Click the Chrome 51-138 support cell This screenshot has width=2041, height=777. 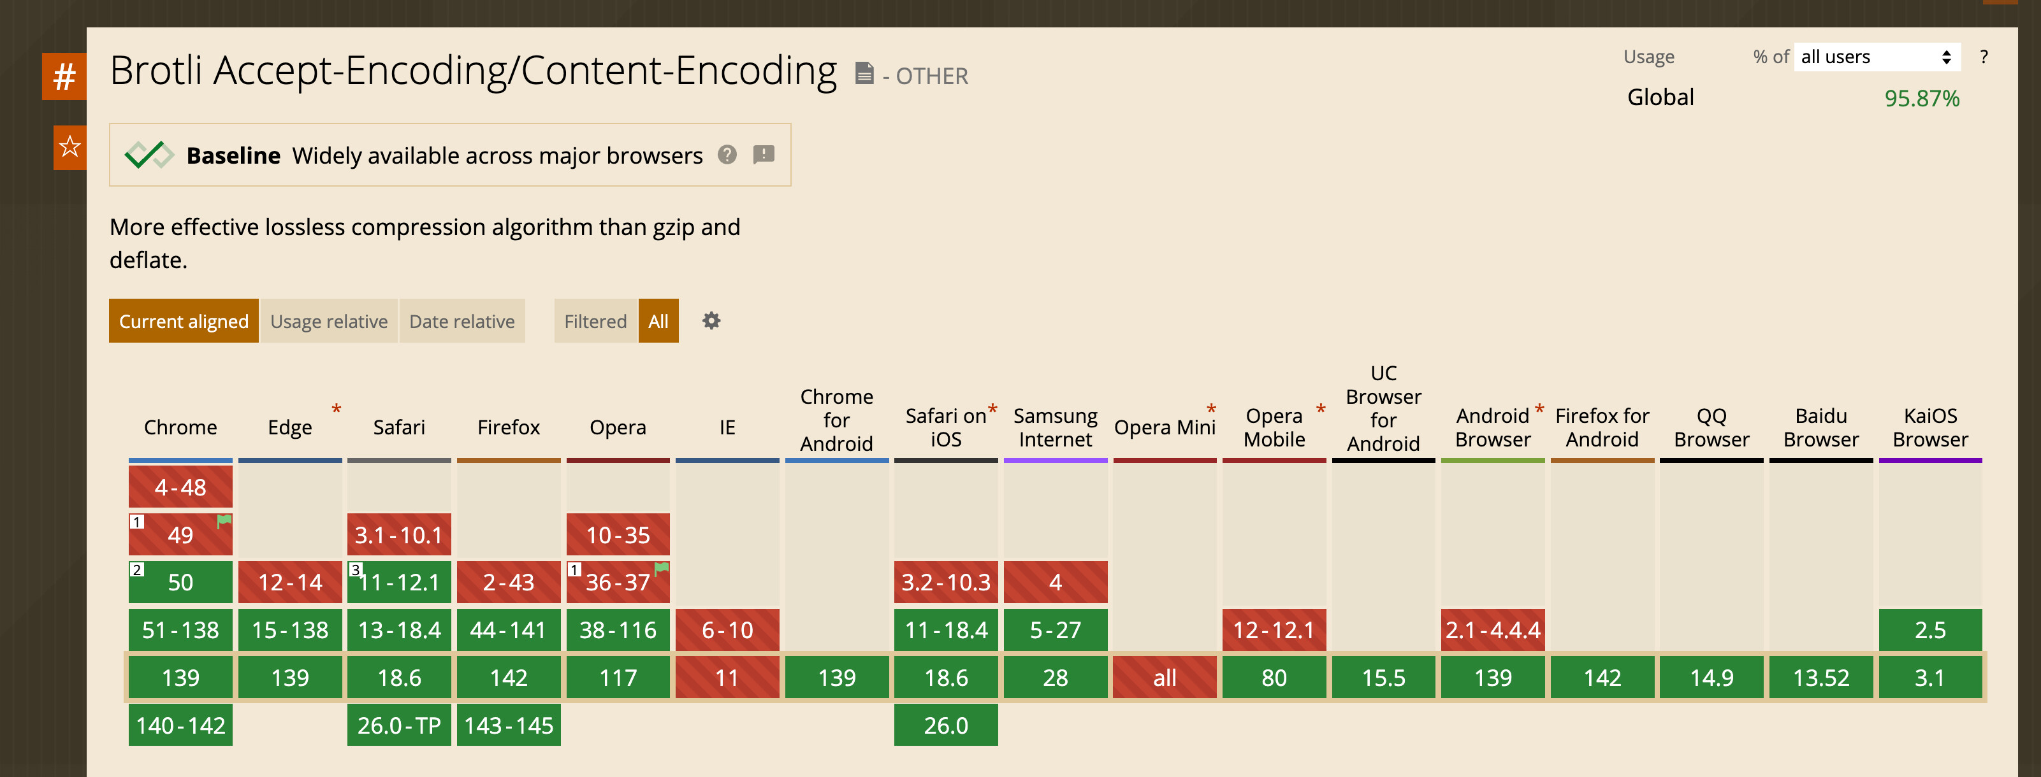tap(180, 630)
